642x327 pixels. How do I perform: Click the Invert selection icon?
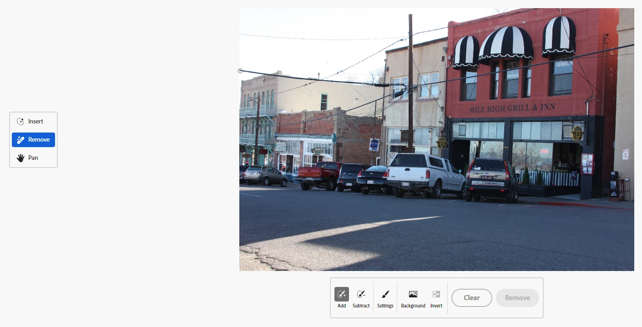click(436, 298)
